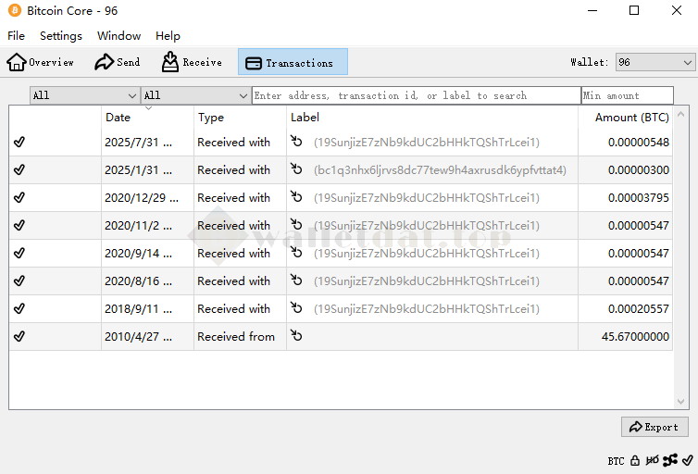Click the network connections icon in status bar
698x474 pixels.
tap(669, 460)
